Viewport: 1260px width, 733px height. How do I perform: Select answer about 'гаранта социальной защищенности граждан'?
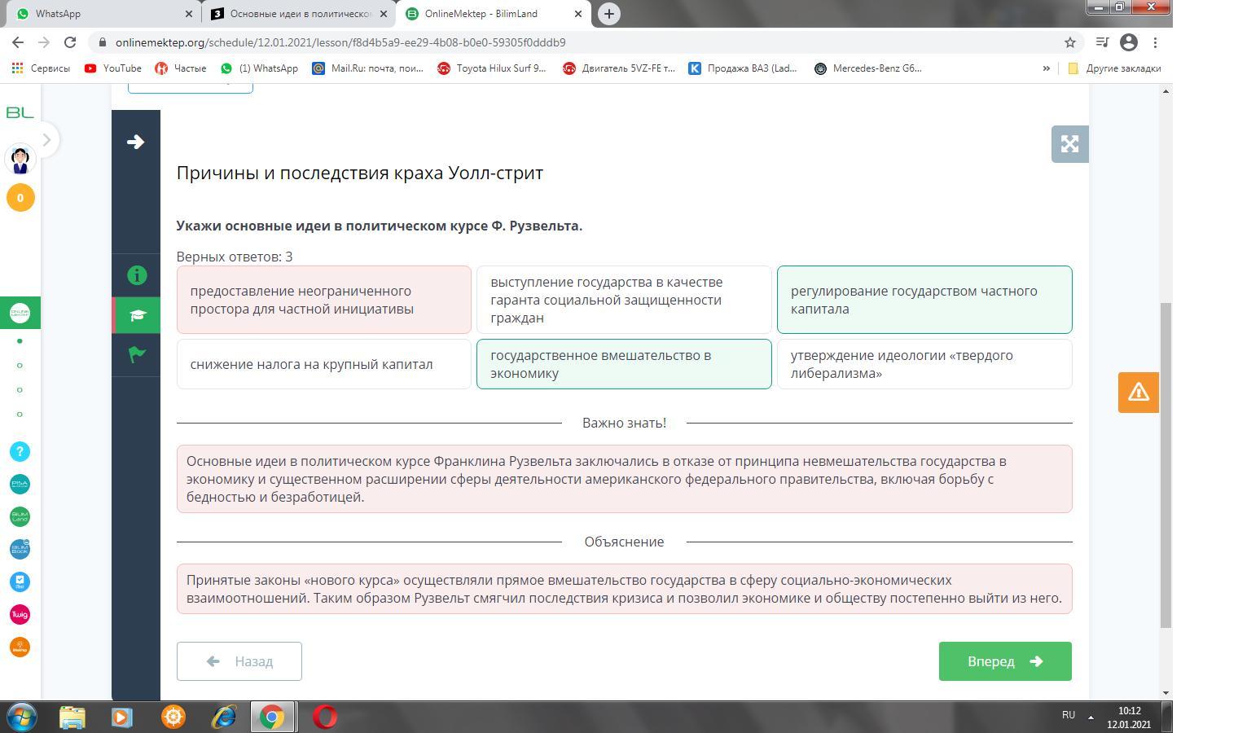(x=624, y=300)
